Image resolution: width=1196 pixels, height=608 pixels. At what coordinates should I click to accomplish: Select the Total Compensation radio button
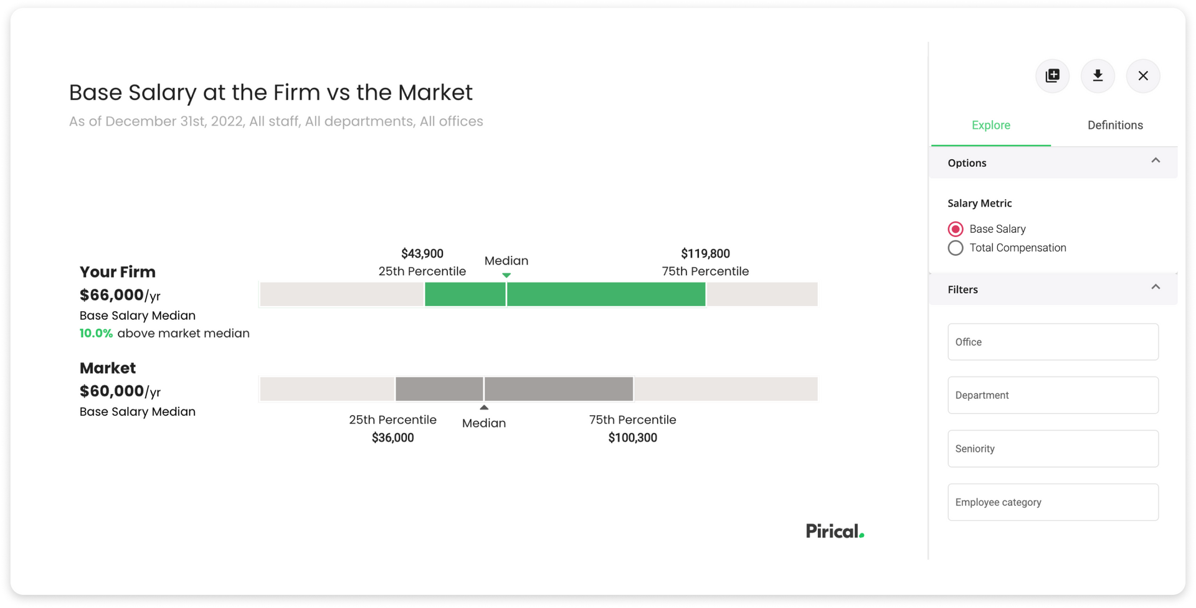(956, 248)
